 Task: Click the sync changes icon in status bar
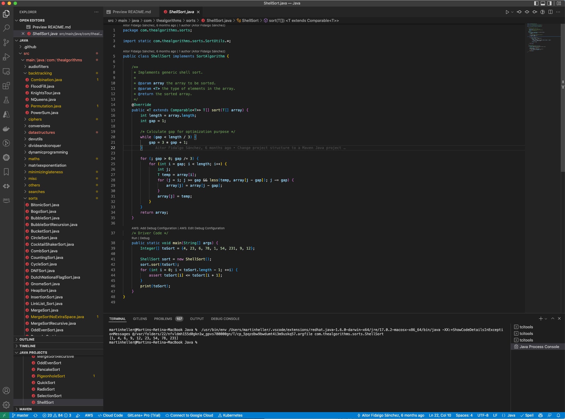coord(35,415)
